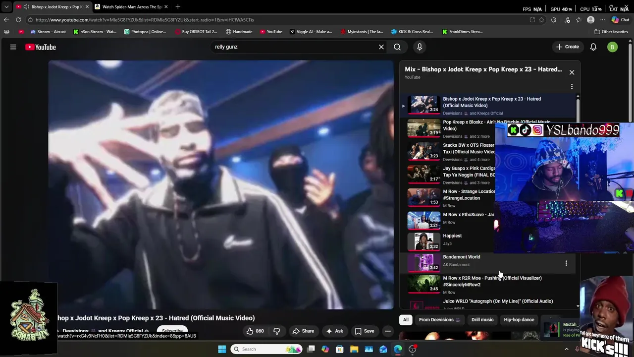Select the 'Drill music' chip
Screen dimensions: 634x357
point(482,320)
